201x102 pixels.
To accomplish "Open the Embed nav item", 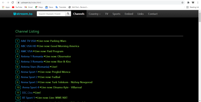I will pos(129,14).
